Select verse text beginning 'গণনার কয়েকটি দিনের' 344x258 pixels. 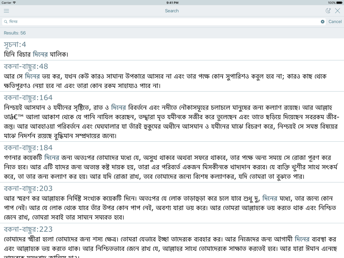pos(171,167)
